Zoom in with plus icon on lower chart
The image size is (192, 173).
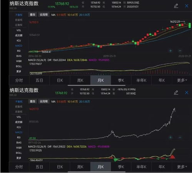[170, 137]
